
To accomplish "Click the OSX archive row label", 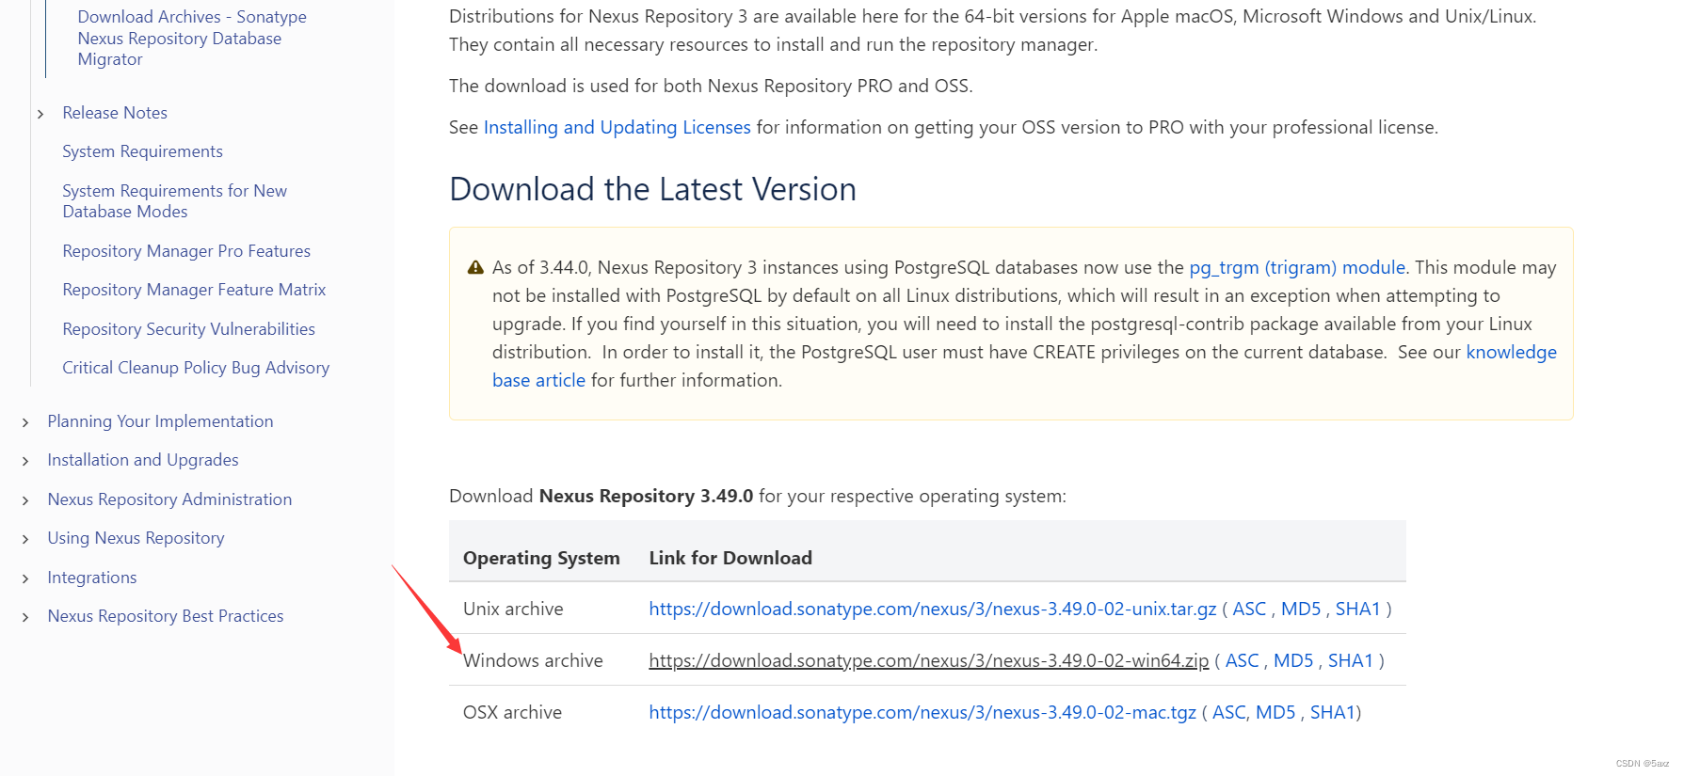I will [x=512, y=712].
